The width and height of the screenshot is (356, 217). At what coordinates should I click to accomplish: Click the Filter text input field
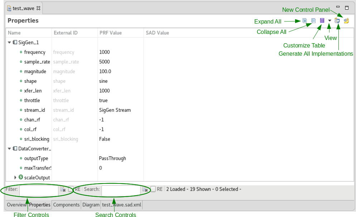[x=39, y=190]
